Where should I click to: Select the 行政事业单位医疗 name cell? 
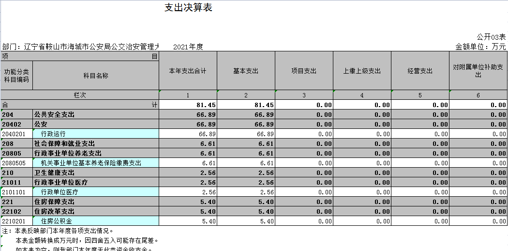pos(96,183)
